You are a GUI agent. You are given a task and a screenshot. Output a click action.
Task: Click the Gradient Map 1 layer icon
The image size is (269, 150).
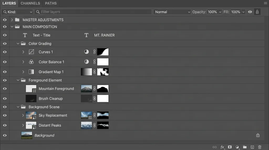tap(32, 72)
